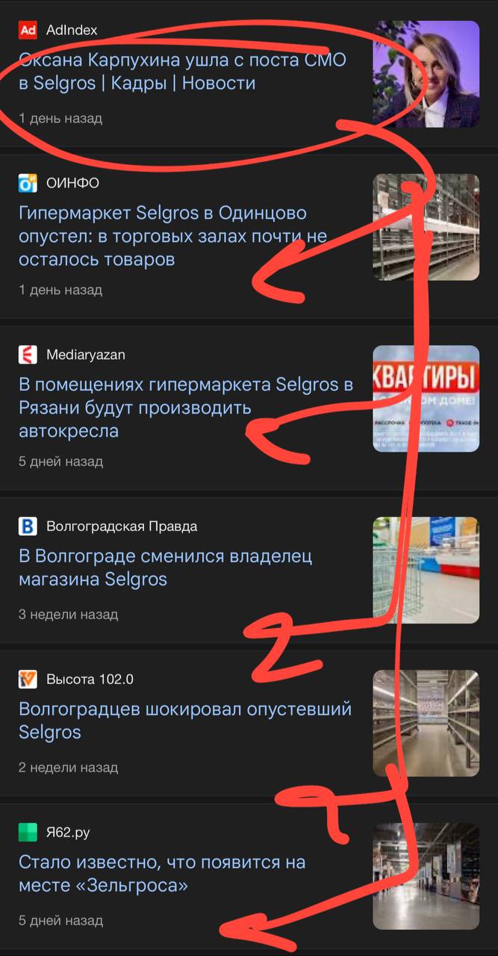Open the Оксана Карпухина ушла с поста CMO headline
The height and width of the screenshot is (956, 498).
pos(182,72)
